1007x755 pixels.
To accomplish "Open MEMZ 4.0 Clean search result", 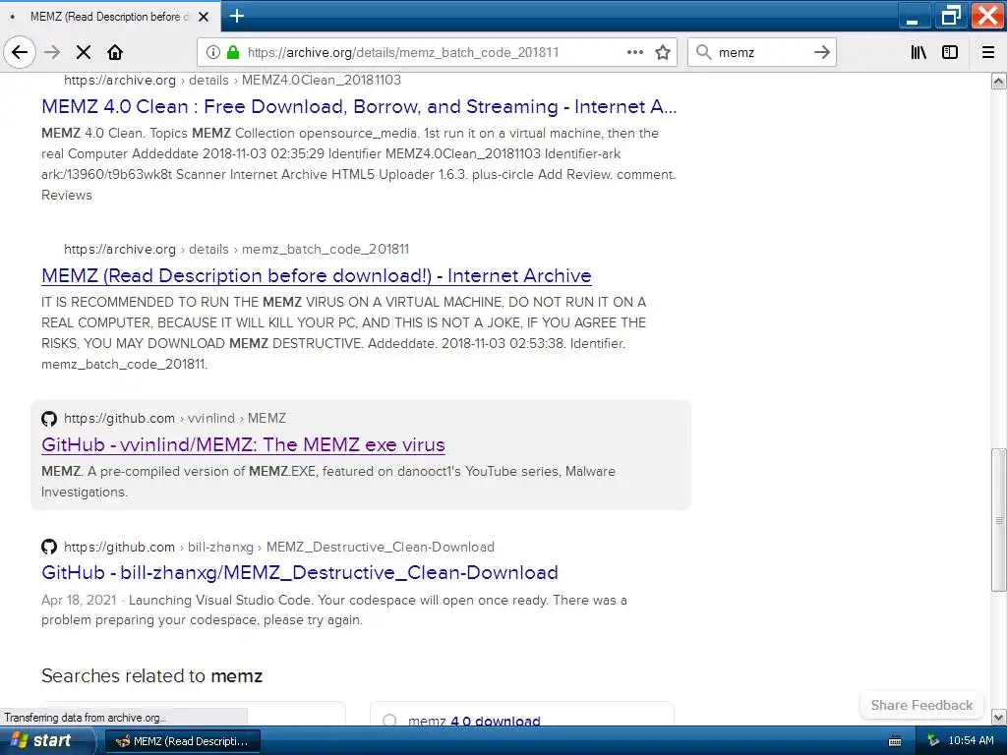I will 359,106.
